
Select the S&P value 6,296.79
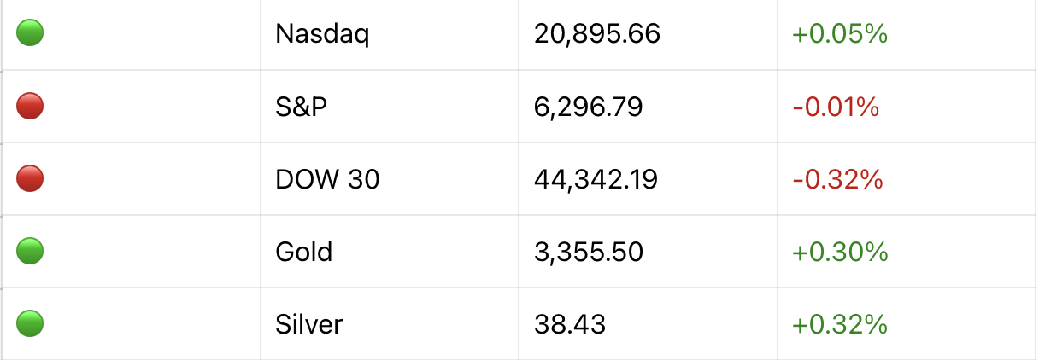tap(588, 107)
